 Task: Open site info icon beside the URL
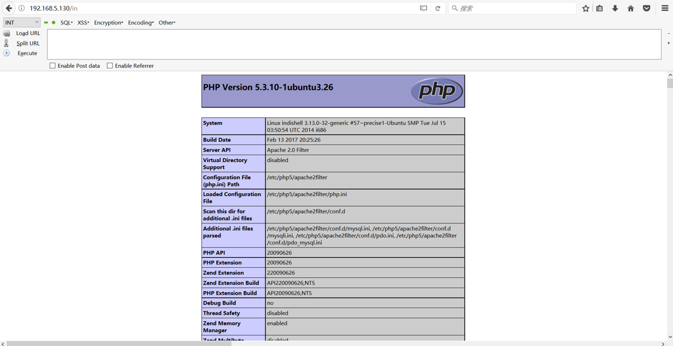point(22,8)
